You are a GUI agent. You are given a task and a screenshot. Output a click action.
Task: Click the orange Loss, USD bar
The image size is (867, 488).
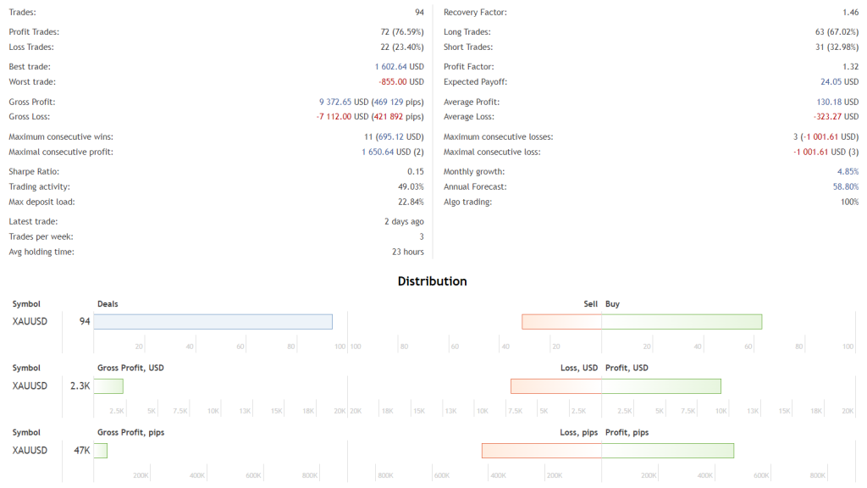[x=556, y=386]
